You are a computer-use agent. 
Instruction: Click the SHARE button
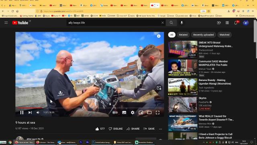(x=133, y=129)
